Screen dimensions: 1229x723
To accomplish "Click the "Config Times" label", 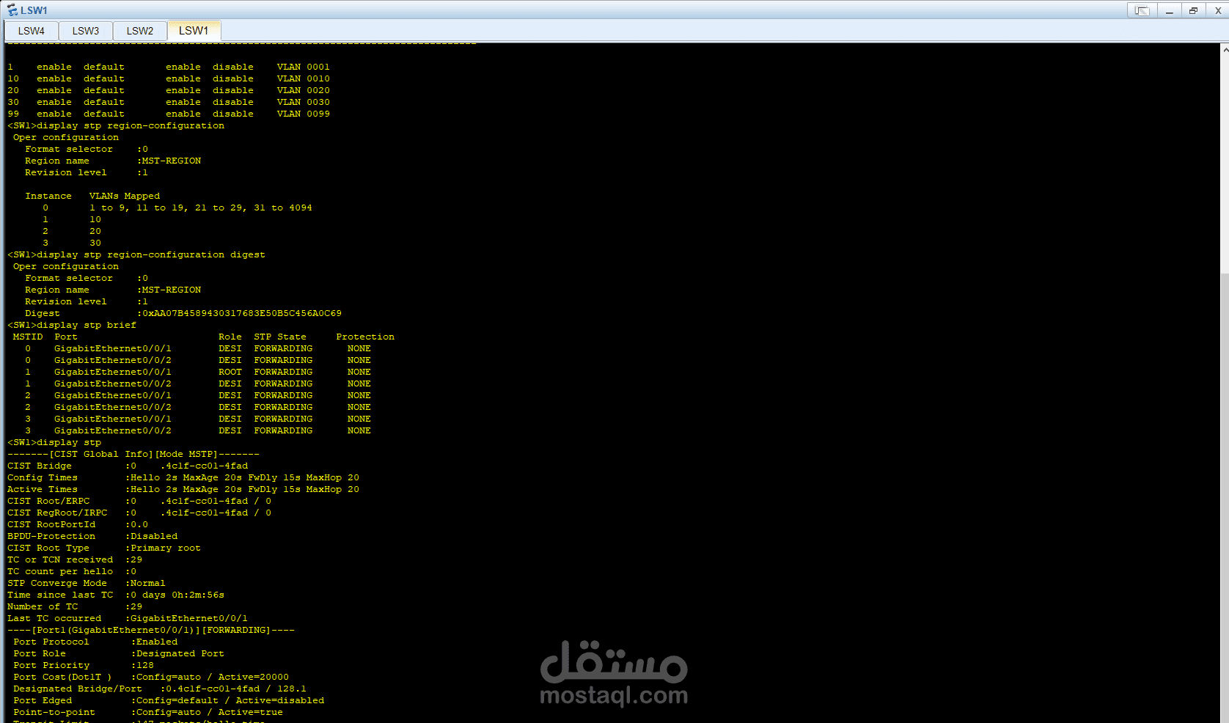I will tap(43, 477).
